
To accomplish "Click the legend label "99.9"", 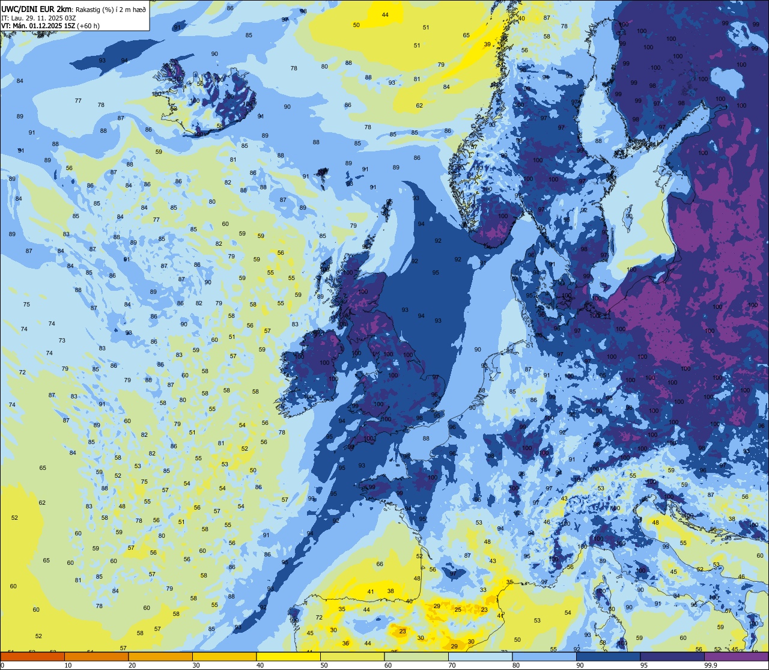I will point(711,665).
